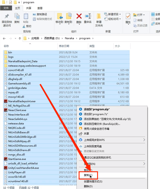Screen dimensions: 160x189
Task: Open the Copy To dropdown
Action: 68,18
